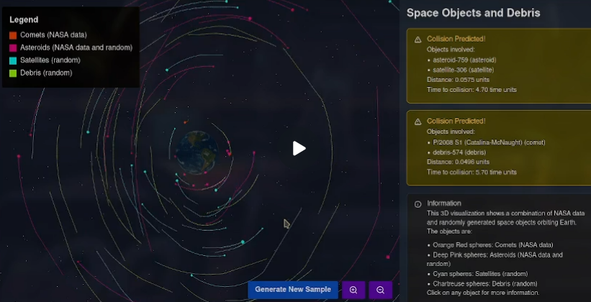Click 'Cyan spheres: Satellites (random)' bullet
Viewport: 591px width, 302px height.
tap(480, 274)
